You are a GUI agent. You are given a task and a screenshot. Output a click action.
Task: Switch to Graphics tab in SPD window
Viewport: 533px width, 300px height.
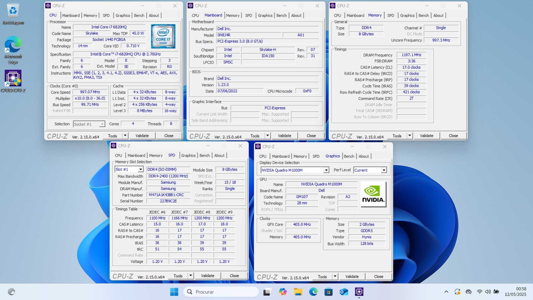(188, 156)
